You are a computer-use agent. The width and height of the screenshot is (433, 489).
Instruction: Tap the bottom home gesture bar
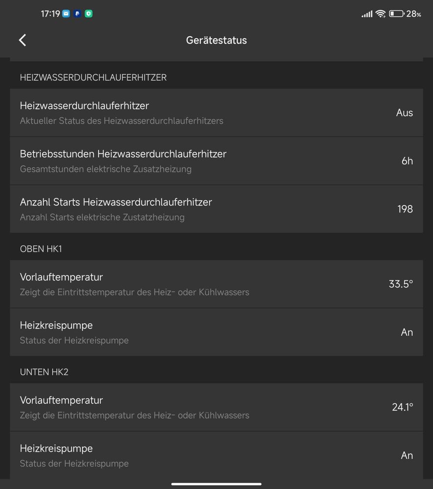(216, 484)
